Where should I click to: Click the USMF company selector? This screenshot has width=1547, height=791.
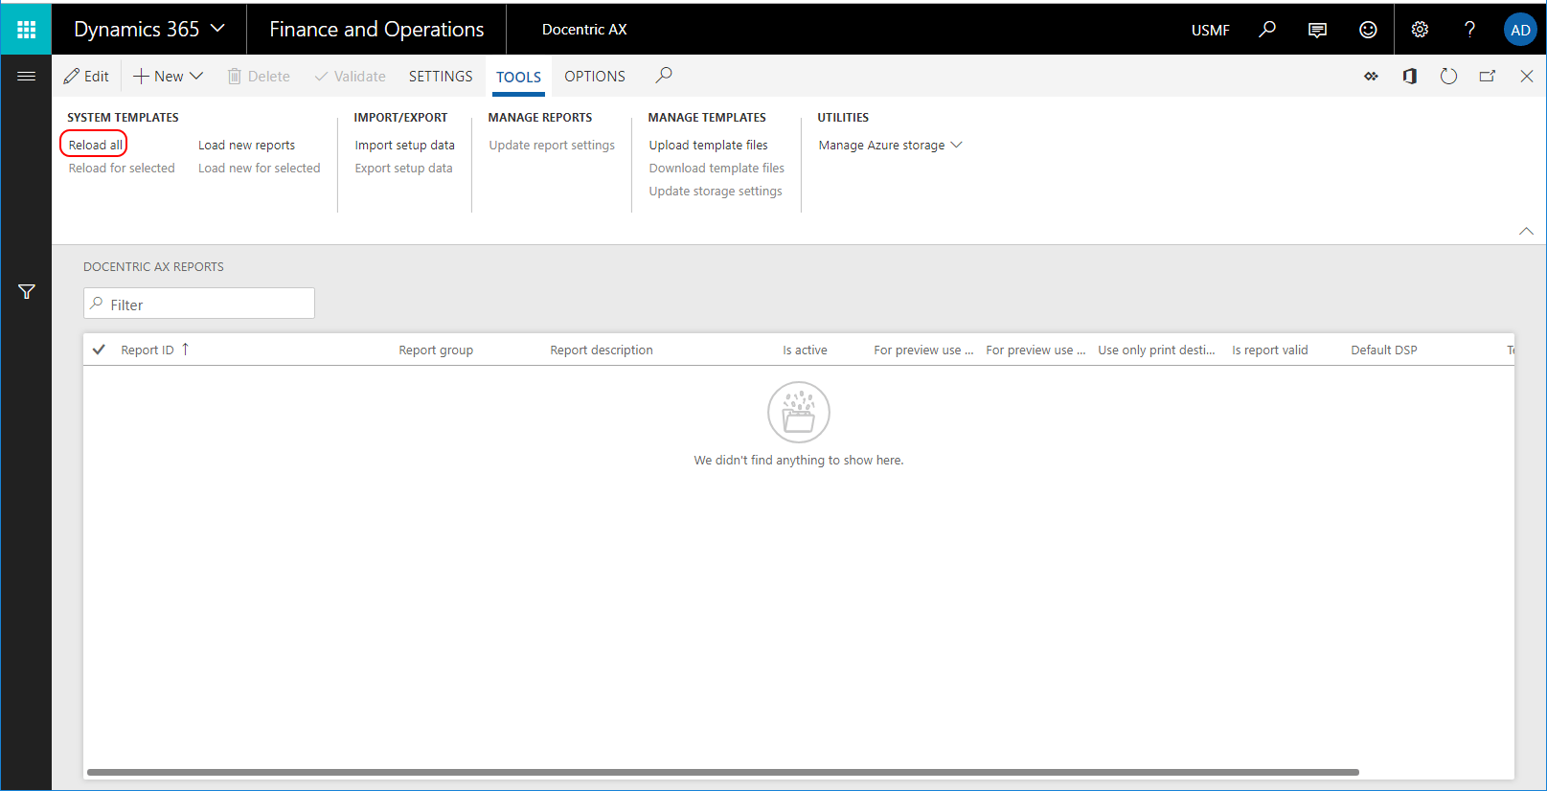tap(1210, 30)
